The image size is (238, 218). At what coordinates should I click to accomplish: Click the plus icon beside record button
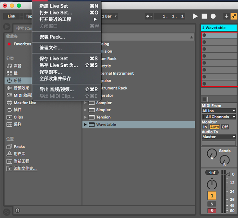226,16
